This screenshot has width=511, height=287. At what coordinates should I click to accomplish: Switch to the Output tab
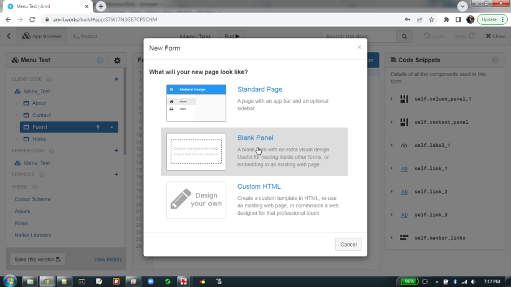(x=85, y=36)
